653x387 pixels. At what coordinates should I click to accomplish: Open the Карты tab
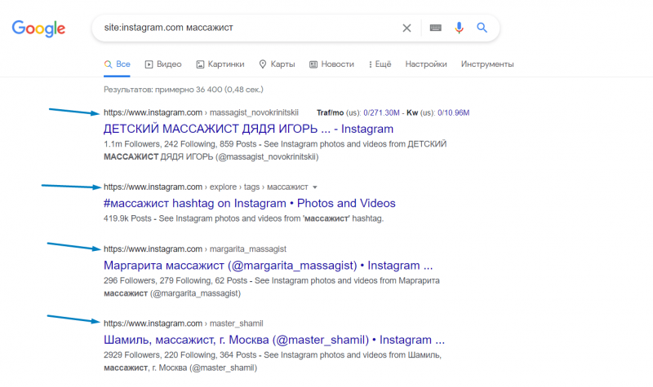click(x=277, y=64)
